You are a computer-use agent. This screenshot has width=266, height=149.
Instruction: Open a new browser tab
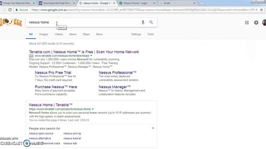point(202,3)
